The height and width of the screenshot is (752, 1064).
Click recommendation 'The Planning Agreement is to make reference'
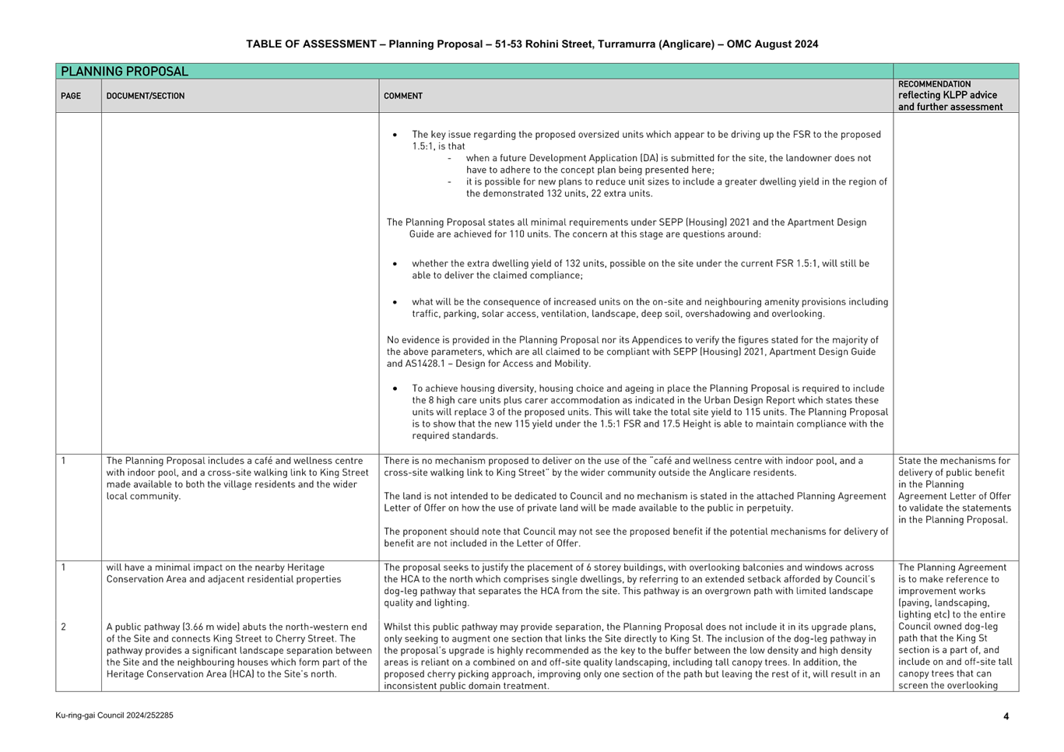point(955,627)
